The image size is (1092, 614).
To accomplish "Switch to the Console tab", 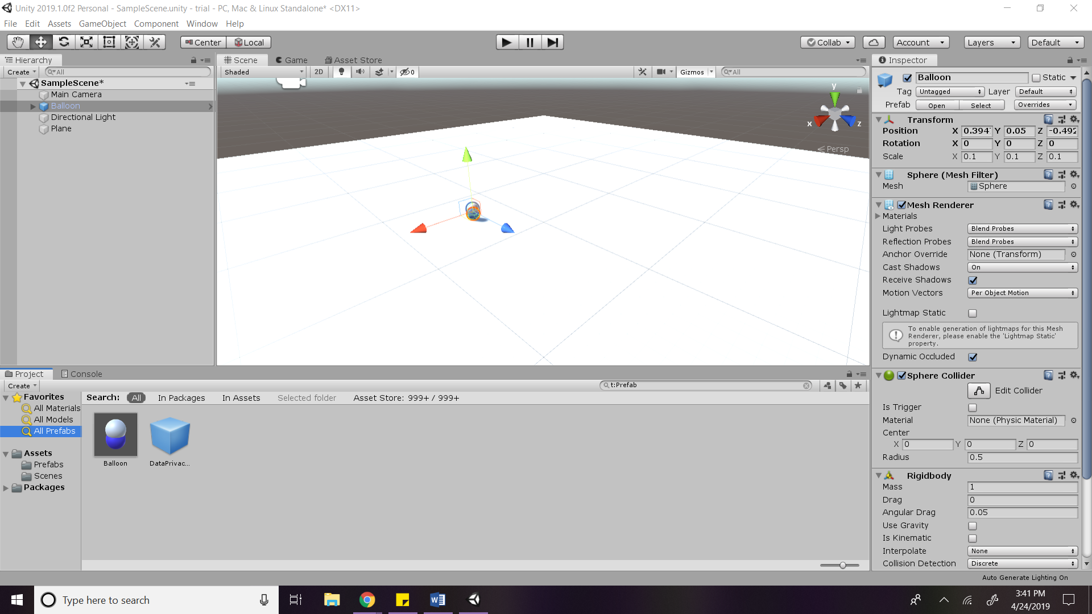I will (x=81, y=374).
